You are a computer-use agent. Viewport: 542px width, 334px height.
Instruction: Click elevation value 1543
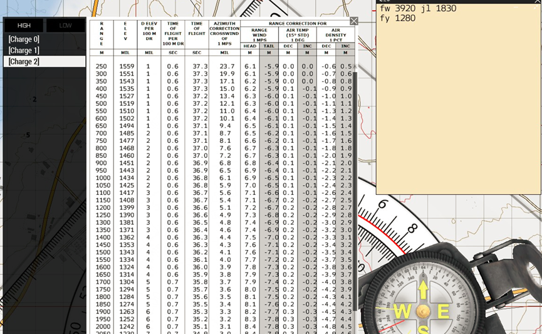pyautogui.click(x=127, y=81)
